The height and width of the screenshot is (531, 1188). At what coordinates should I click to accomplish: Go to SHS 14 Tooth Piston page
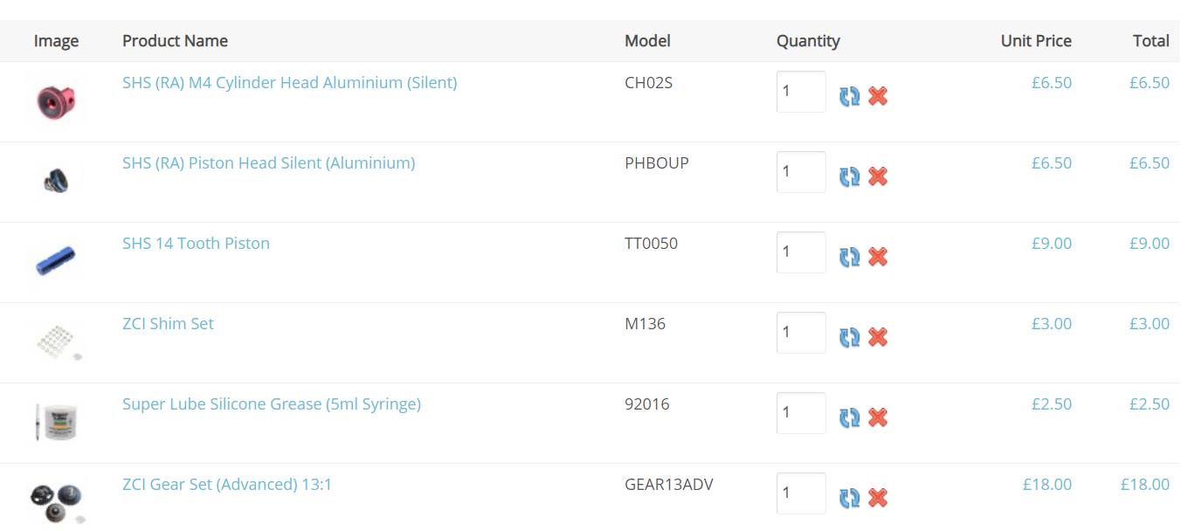(x=196, y=244)
